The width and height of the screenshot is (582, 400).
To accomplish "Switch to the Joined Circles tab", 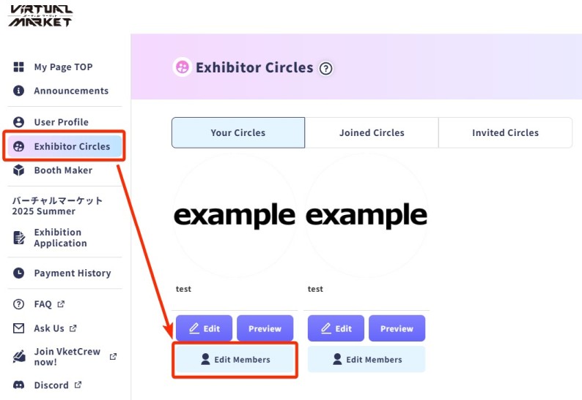I will click(x=372, y=133).
